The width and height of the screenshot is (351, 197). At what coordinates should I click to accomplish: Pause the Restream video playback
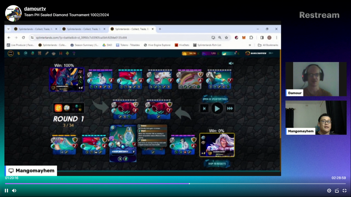coord(6,191)
